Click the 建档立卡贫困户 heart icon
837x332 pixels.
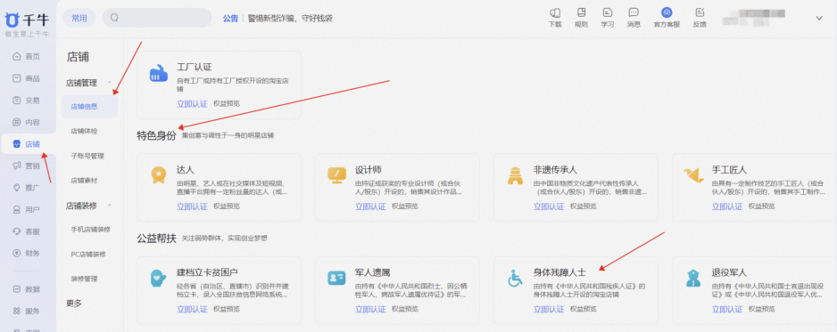[159, 278]
